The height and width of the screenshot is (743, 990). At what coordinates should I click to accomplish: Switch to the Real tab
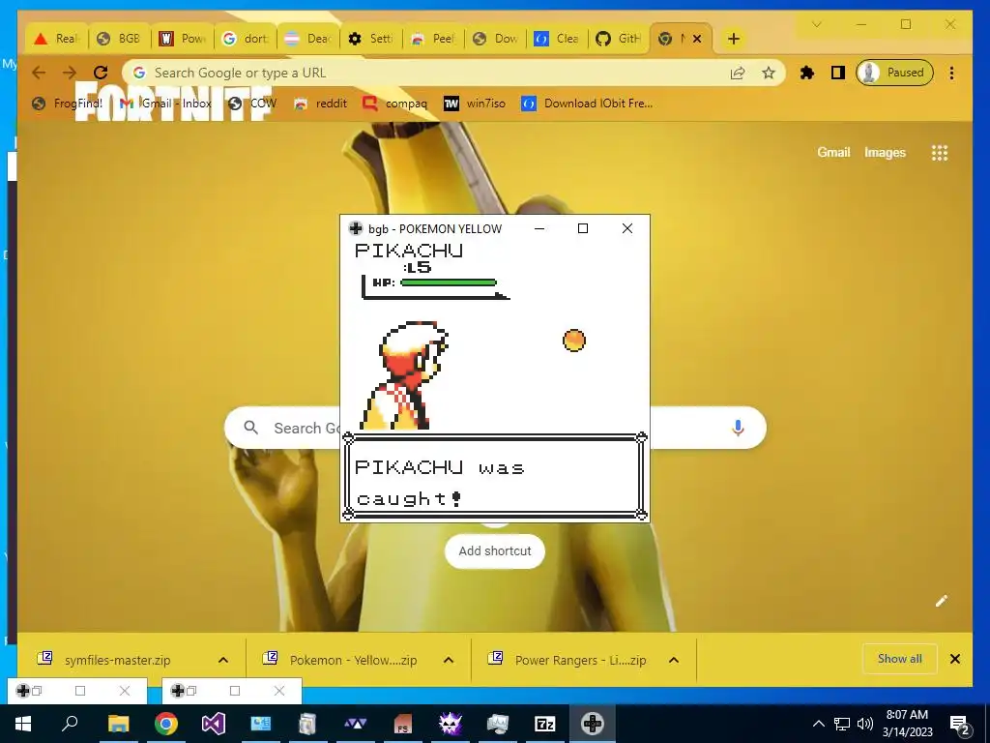click(x=56, y=39)
